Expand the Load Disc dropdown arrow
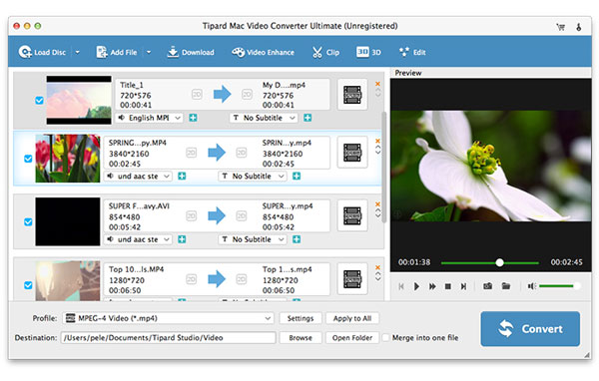599x381 pixels. click(x=77, y=52)
